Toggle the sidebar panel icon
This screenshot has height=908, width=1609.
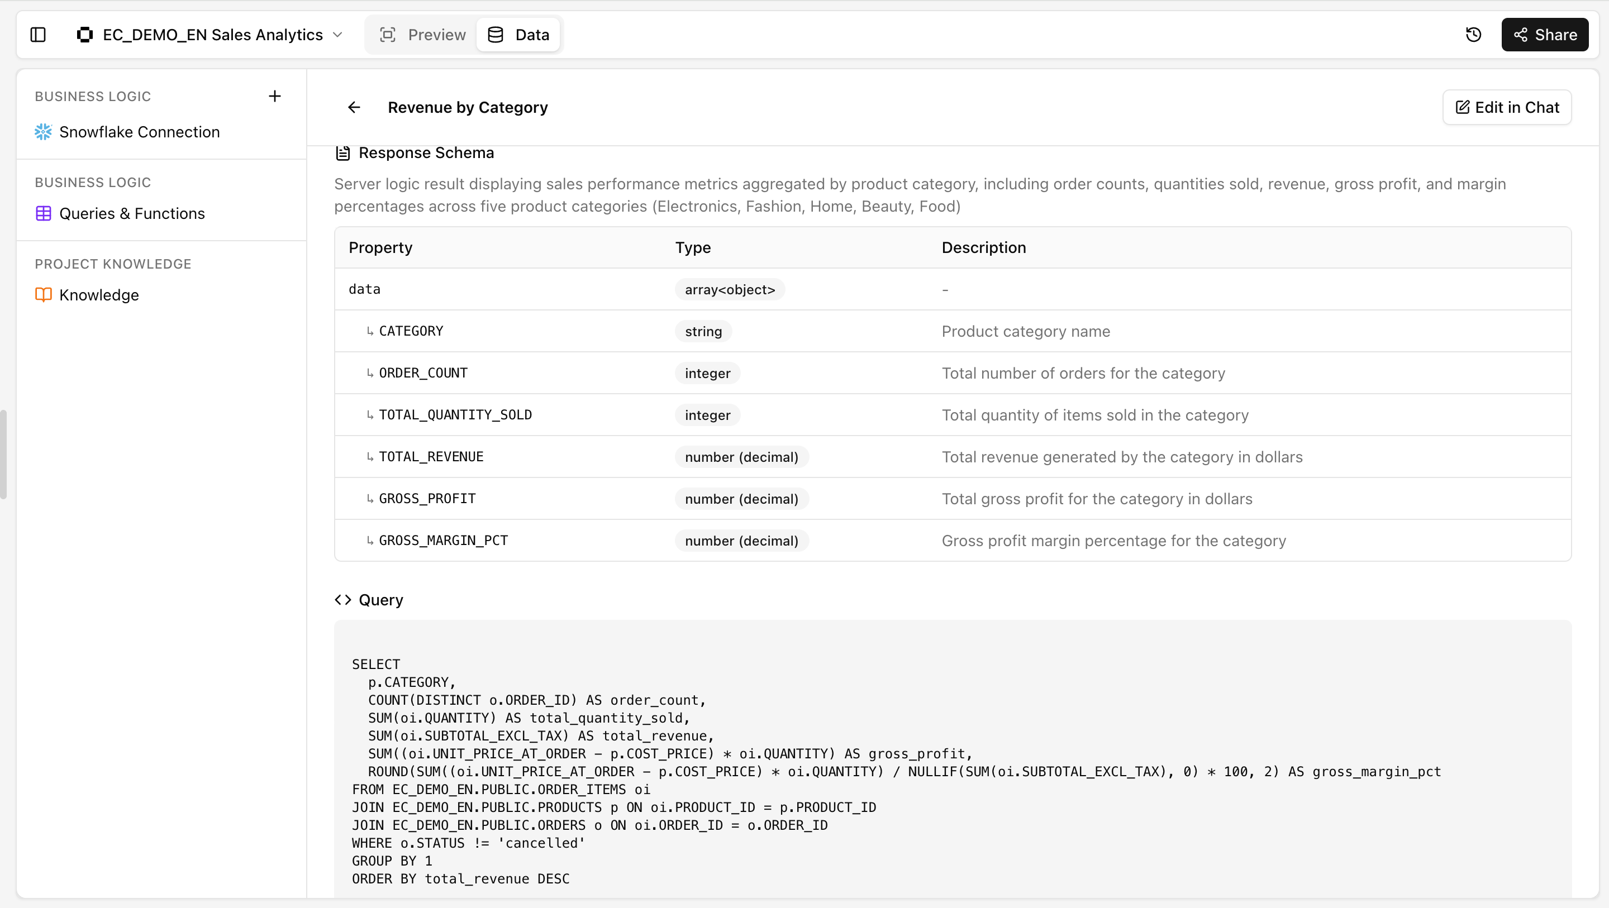click(38, 35)
